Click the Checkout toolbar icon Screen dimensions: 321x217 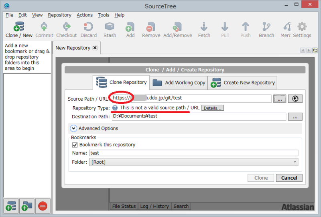(x=67, y=26)
